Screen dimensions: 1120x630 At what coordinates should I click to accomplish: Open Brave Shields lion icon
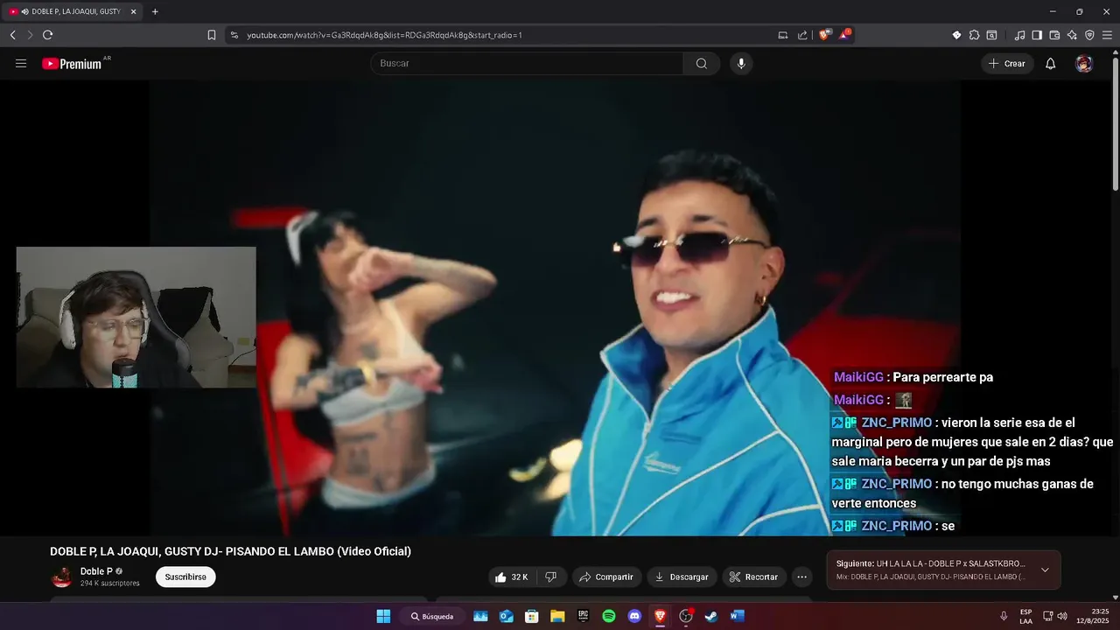(825, 35)
